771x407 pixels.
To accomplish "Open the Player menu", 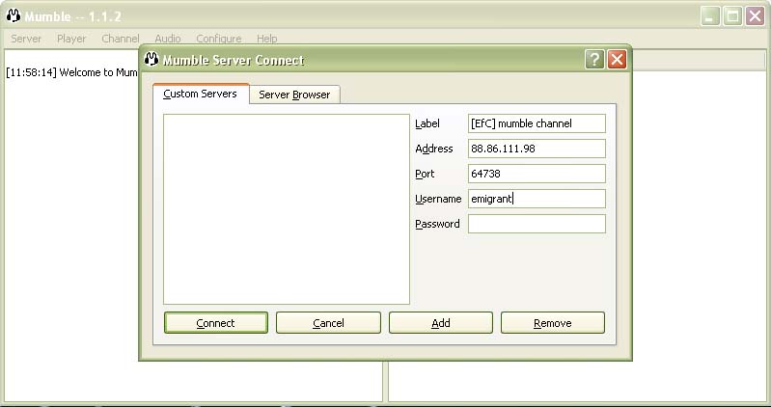I will click(71, 39).
